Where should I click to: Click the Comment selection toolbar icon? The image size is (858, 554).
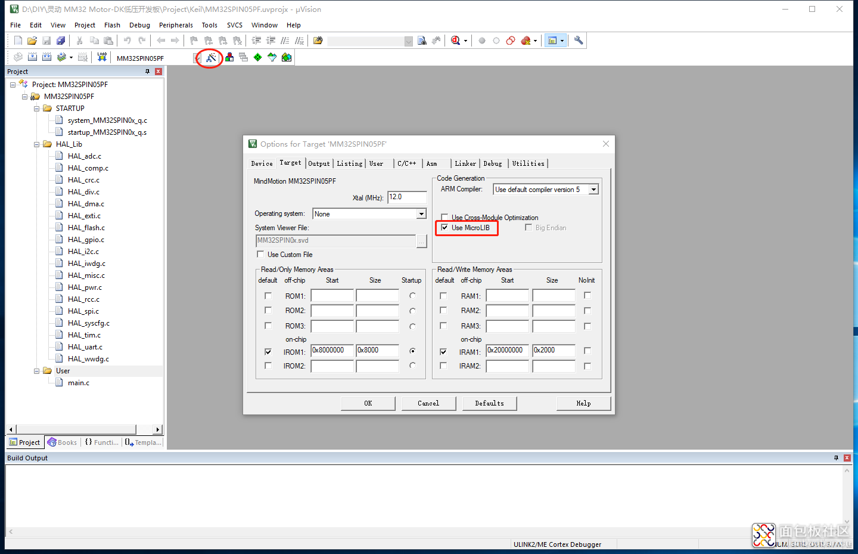click(x=285, y=41)
